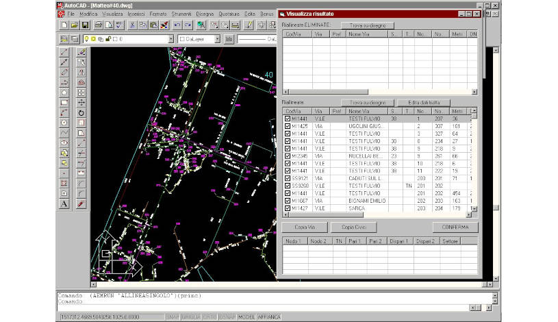Click the Save drawing icon
Screen dimensions: 558x322
[86, 25]
